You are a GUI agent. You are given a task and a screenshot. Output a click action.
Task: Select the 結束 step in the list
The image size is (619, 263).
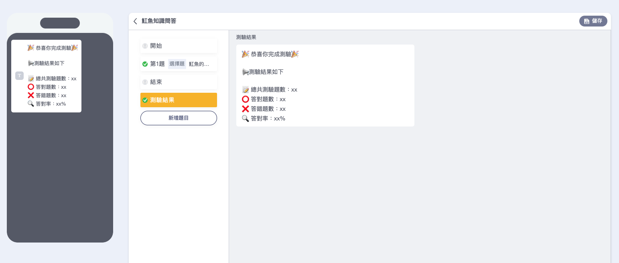[x=179, y=82]
